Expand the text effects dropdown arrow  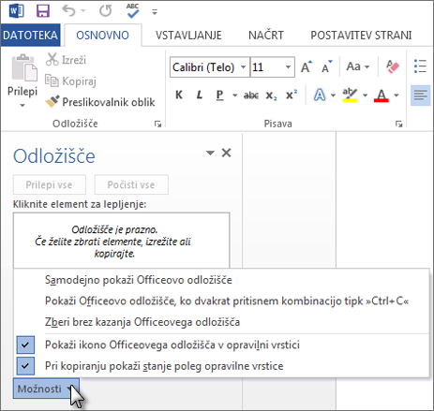(333, 95)
